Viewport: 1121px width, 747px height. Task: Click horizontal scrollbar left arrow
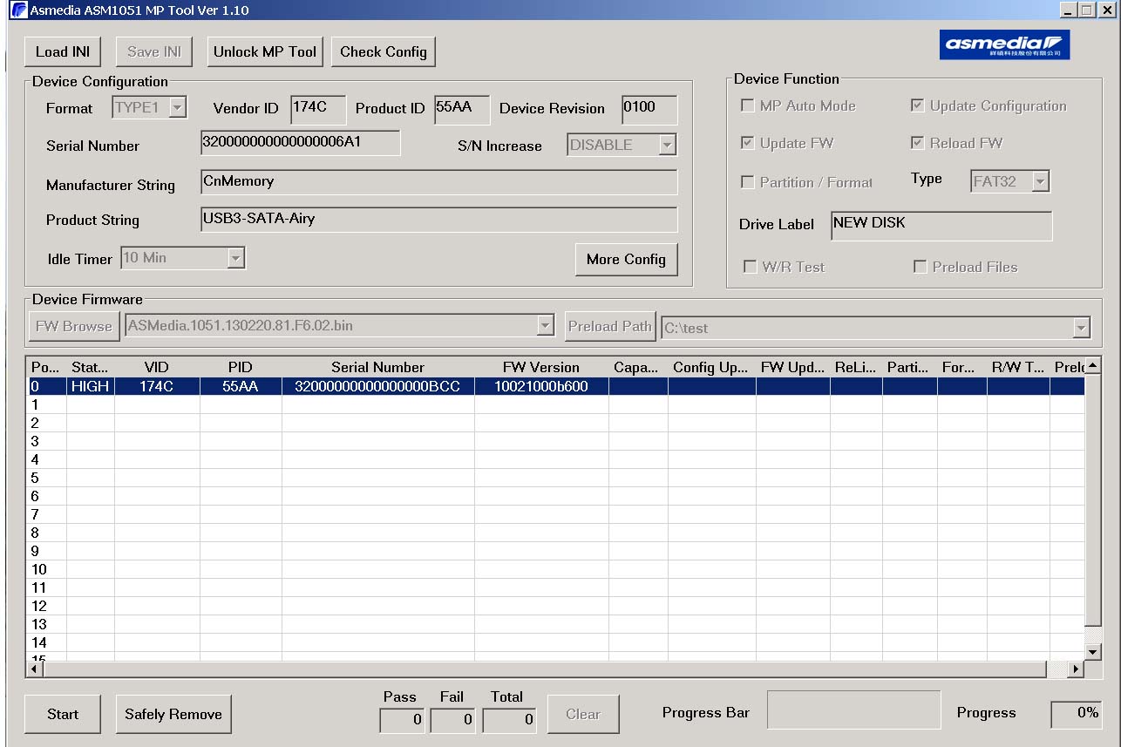37,669
